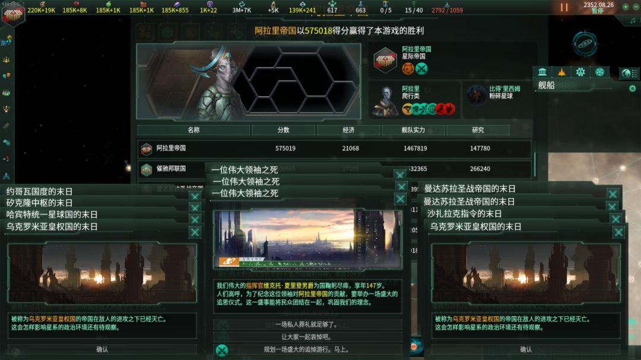Image resolution: width=641 pixels, height=360 pixels.
Task: Click the music note icon
Action: (633, 20)
